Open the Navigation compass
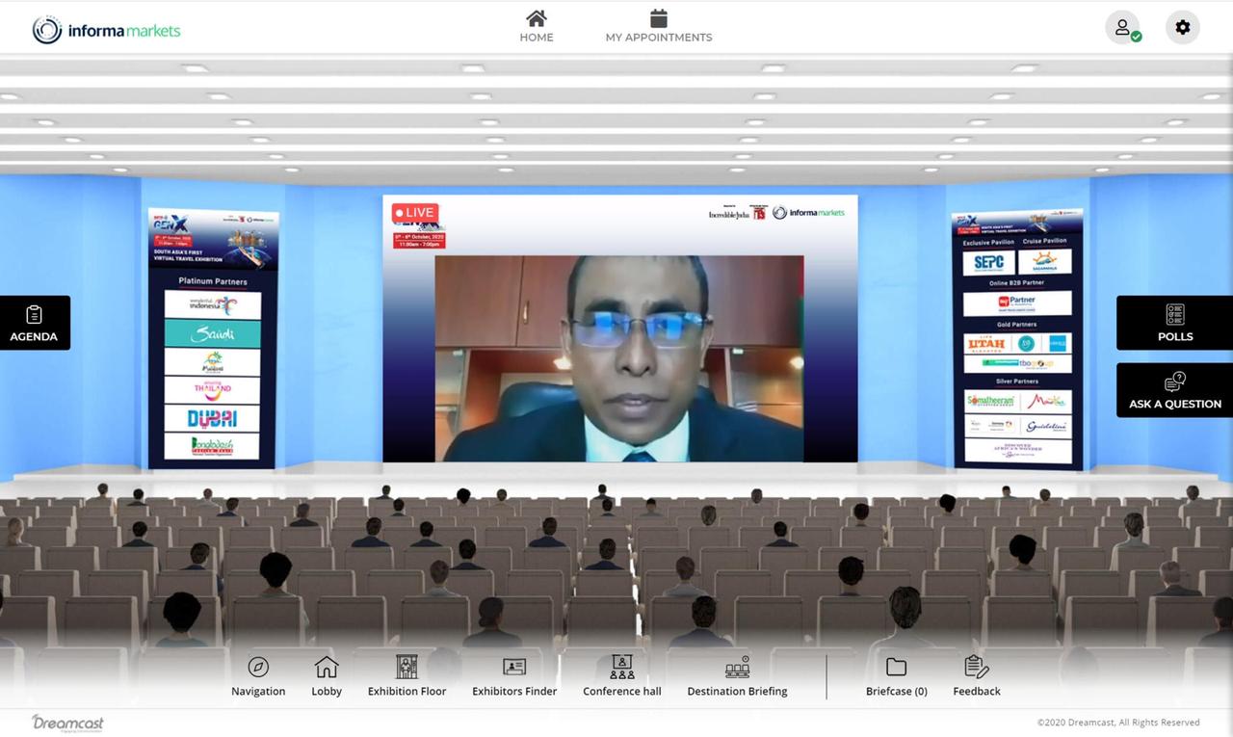Image resolution: width=1233 pixels, height=737 pixels. pyautogui.click(x=258, y=675)
